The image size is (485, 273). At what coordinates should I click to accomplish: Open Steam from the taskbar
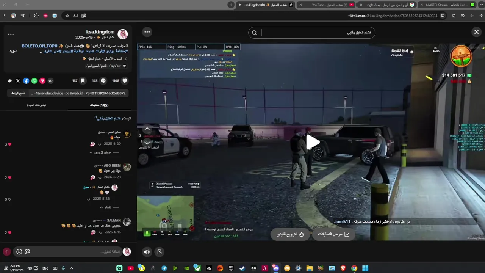pyautogui.click(x=242, y=268)
